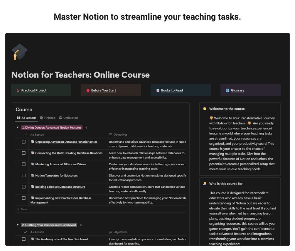The image size is (295, 251).
Task: Click the Objectives column icon in Crafting Dashboard group
Action: pos(111,232)
